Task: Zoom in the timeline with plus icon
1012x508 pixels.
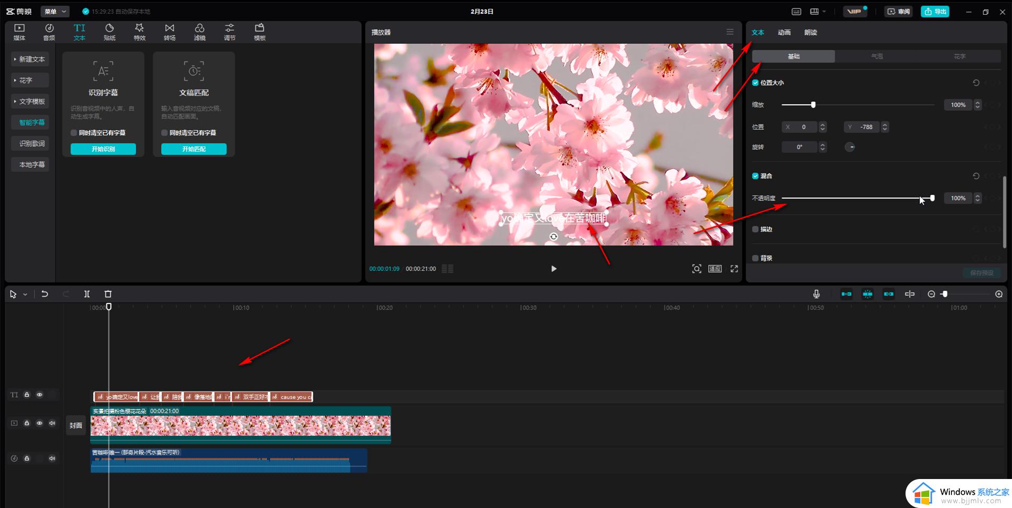Action: (999, 294)
